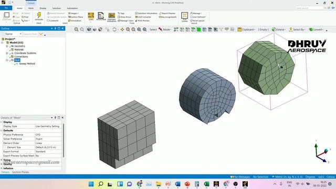Click the Rotate tool icon
This screenshot has height=189, width=336.
coord(114,29)
